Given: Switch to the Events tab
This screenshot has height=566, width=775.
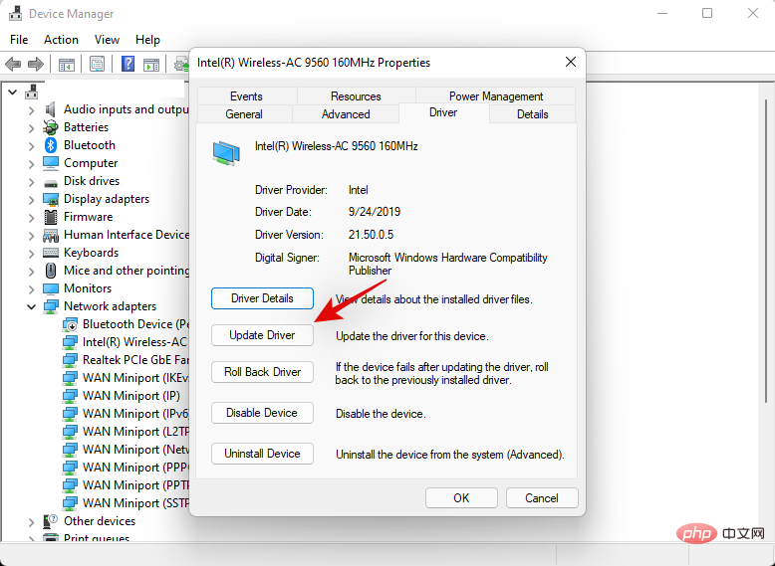Looking at the screenshot, I should click(246, 96).
